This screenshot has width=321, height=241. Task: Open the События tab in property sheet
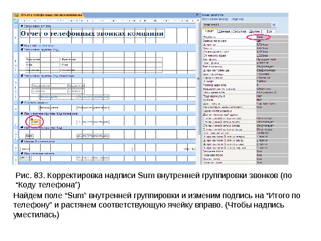(239, 31)
